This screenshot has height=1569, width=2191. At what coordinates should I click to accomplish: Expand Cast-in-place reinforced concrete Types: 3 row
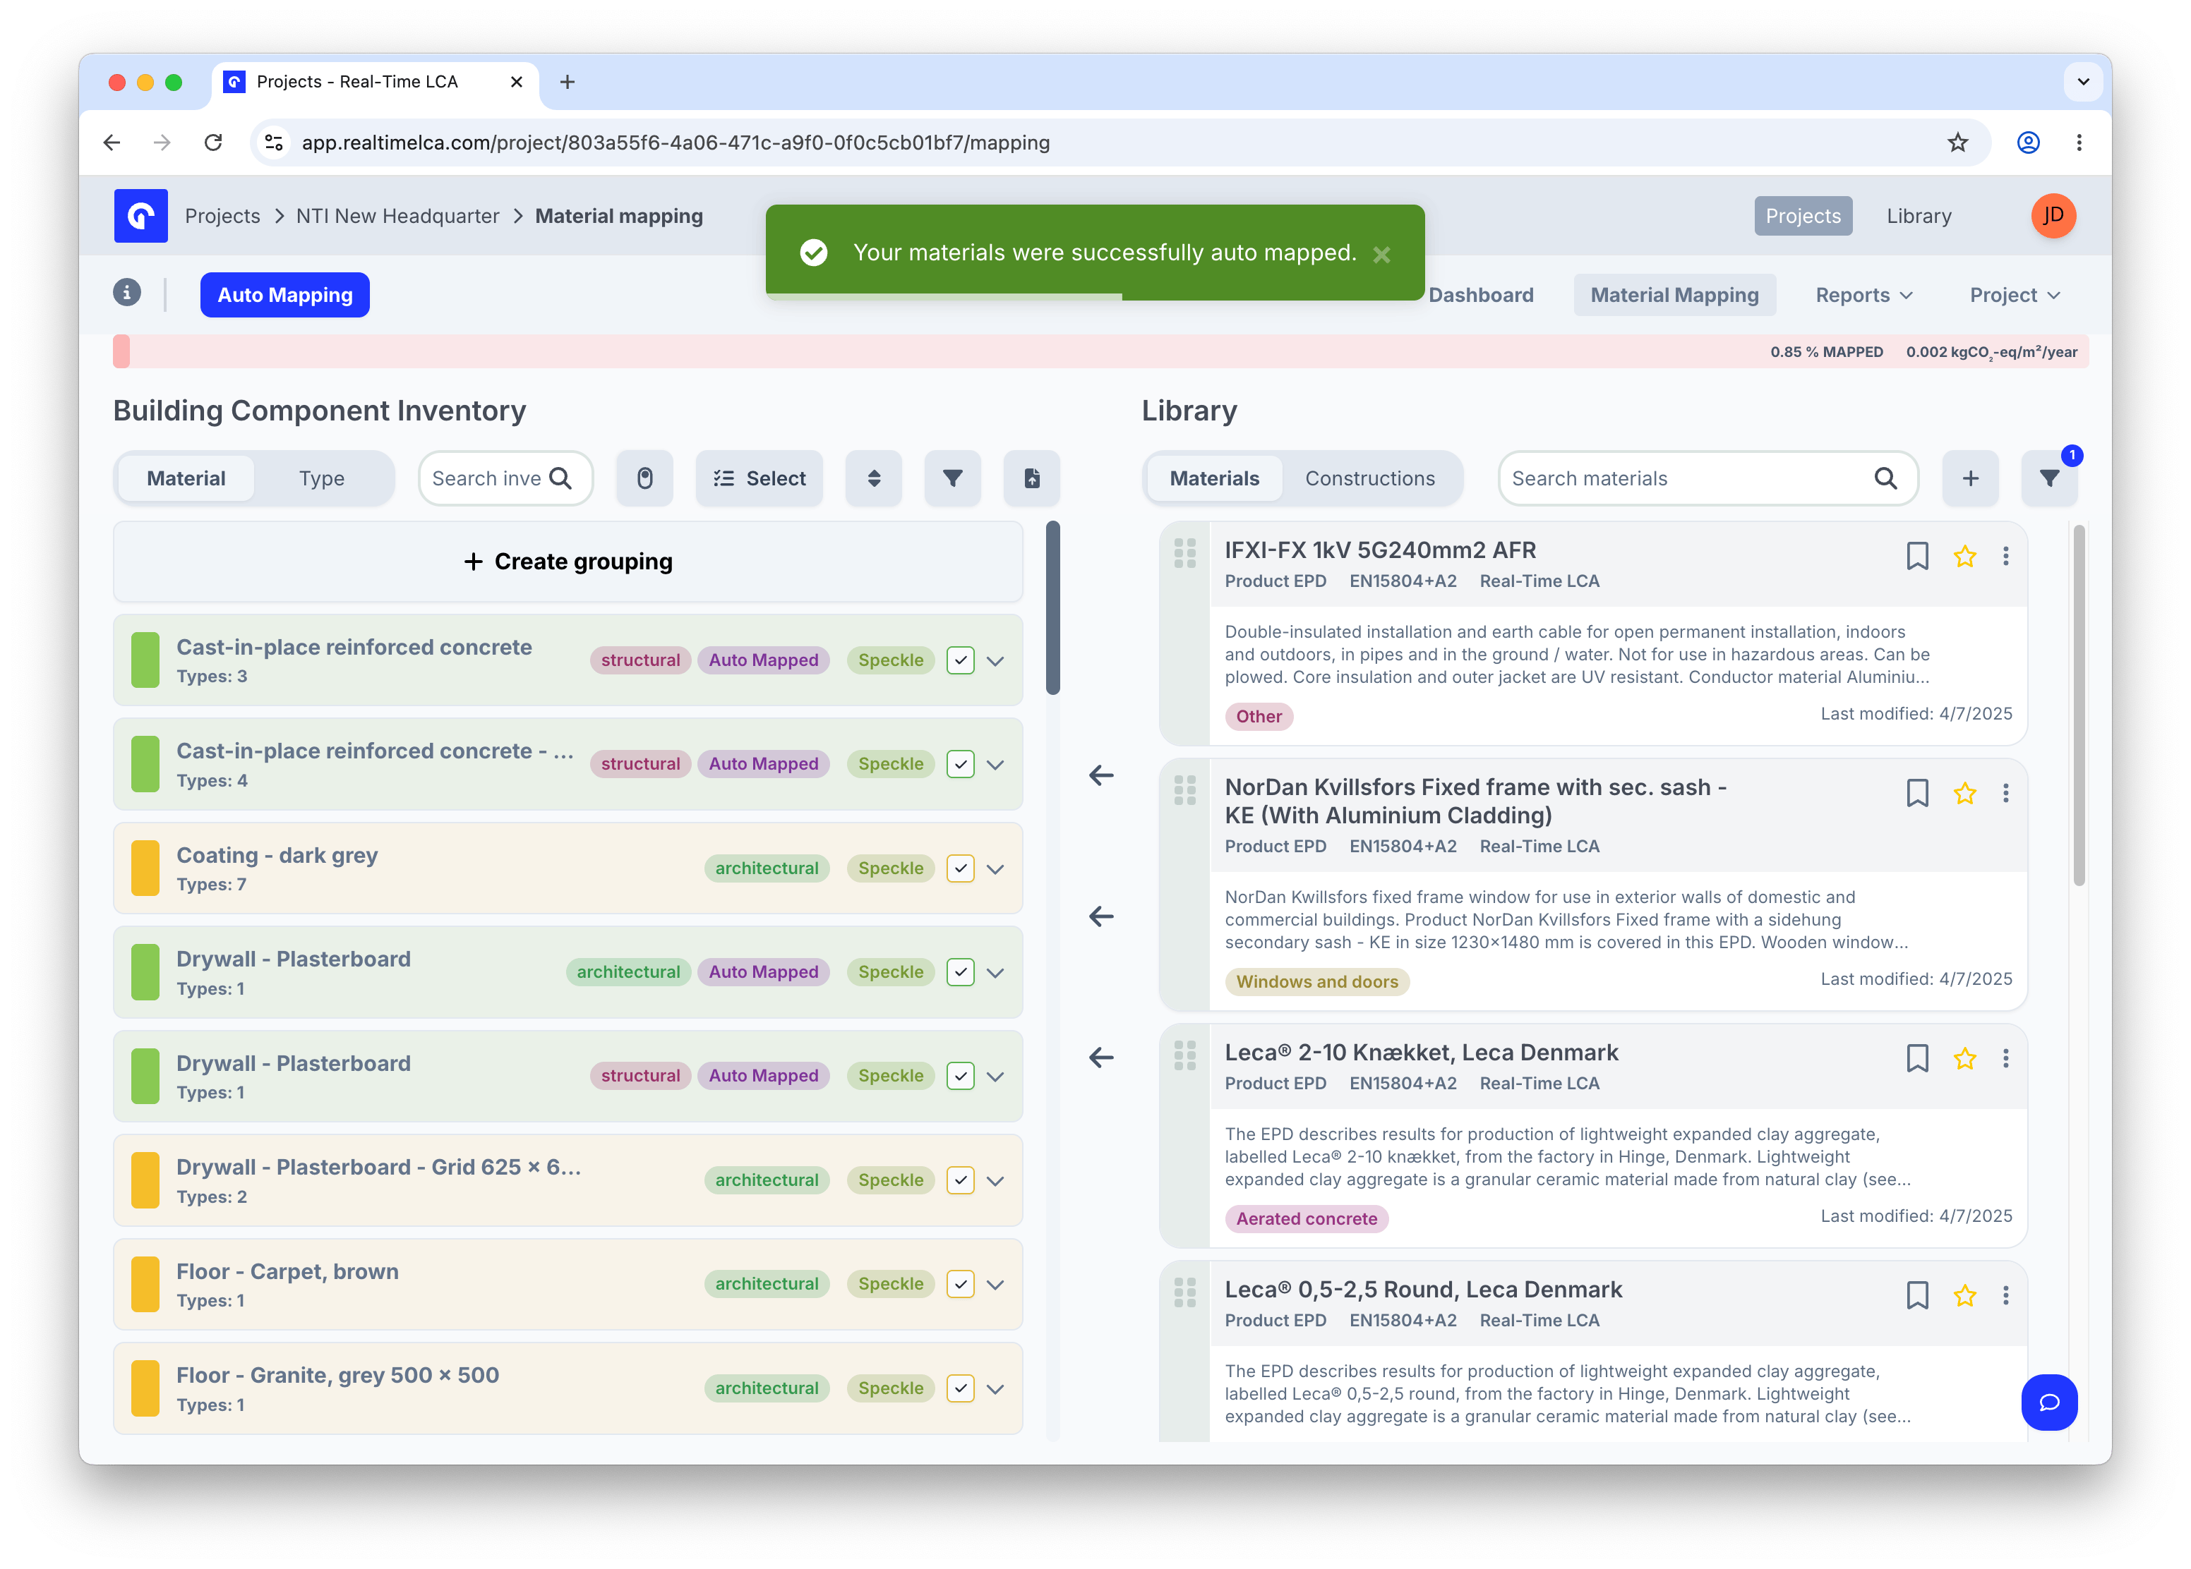pyautogui.click(x=995, y=660)
